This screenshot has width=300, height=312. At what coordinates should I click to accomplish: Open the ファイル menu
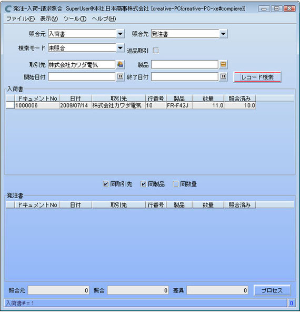click(21, 18)
